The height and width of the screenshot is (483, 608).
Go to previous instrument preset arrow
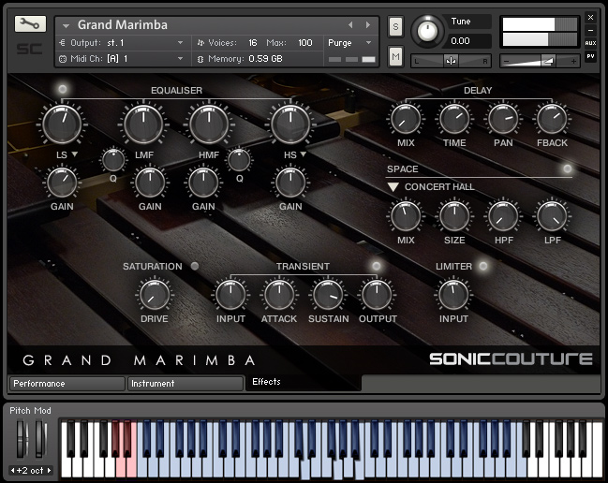tap(350, 24)
